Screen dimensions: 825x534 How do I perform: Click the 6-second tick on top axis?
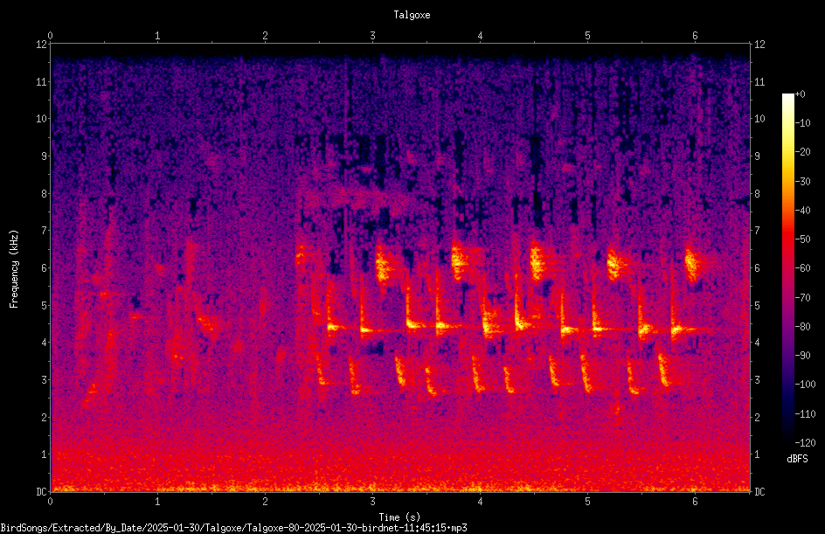pos(695,36)
